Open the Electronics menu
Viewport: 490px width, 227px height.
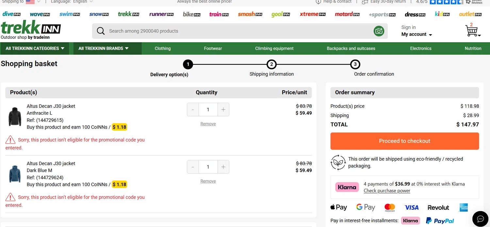(421, 49)
